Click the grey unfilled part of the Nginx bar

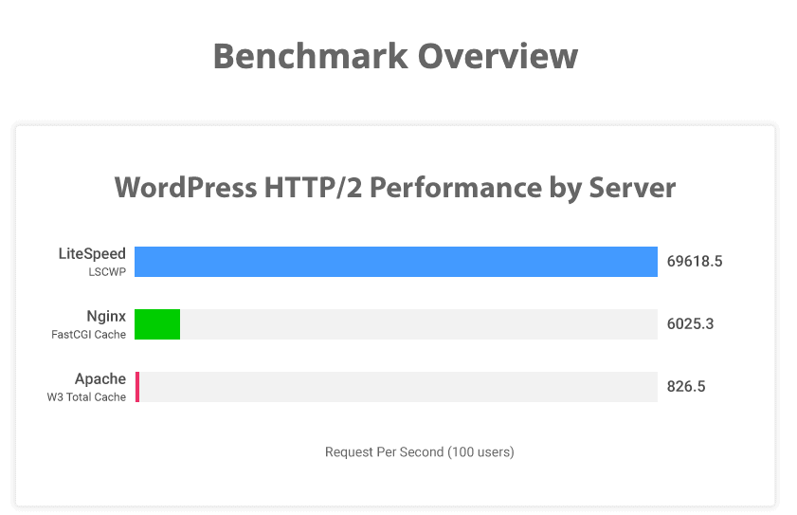pos(417,324)
